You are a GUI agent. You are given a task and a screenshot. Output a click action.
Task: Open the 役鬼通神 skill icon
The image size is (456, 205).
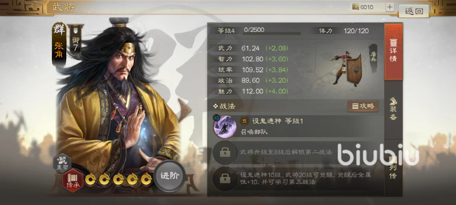[224, 126]
